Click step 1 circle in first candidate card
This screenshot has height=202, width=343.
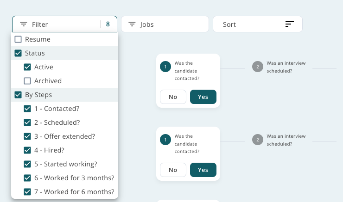tap(165, 67)
